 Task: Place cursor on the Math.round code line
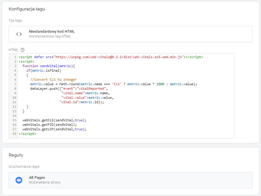pyautogui.click(x=113, y=84)
